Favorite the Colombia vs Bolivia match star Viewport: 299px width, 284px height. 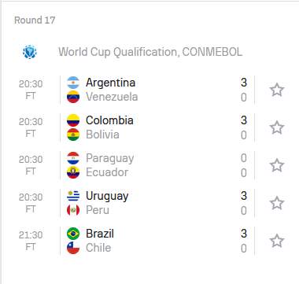click(x=277, y=127)
